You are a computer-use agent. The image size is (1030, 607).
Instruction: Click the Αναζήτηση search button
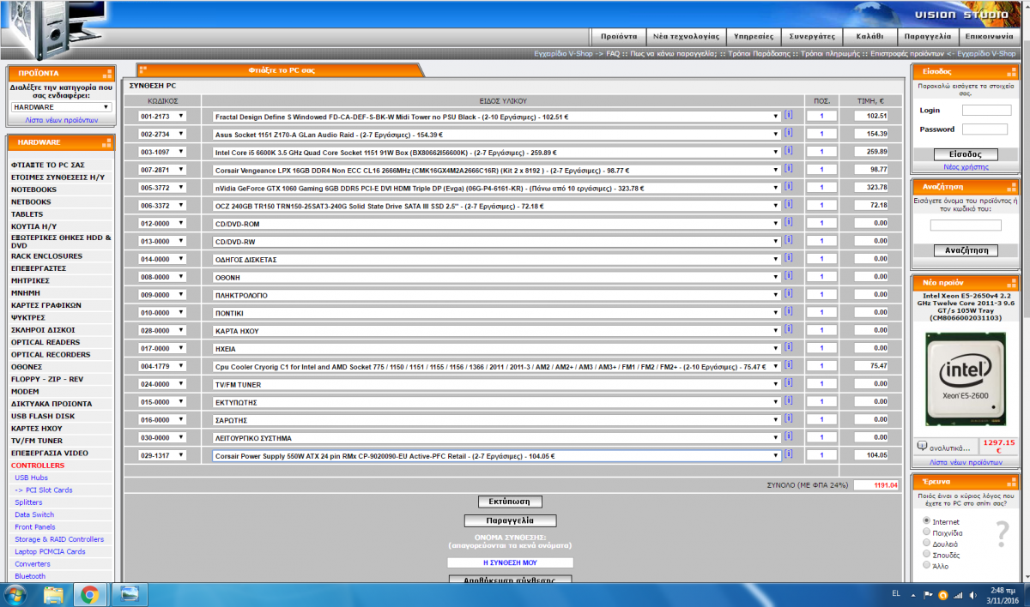point(966,250)
